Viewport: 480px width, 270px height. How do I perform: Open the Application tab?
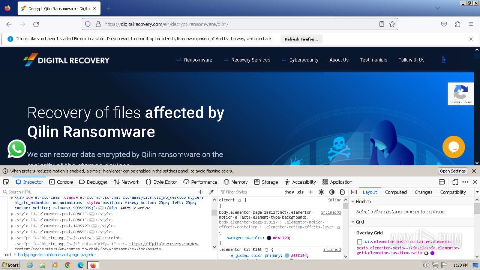[x=337, y=182]
